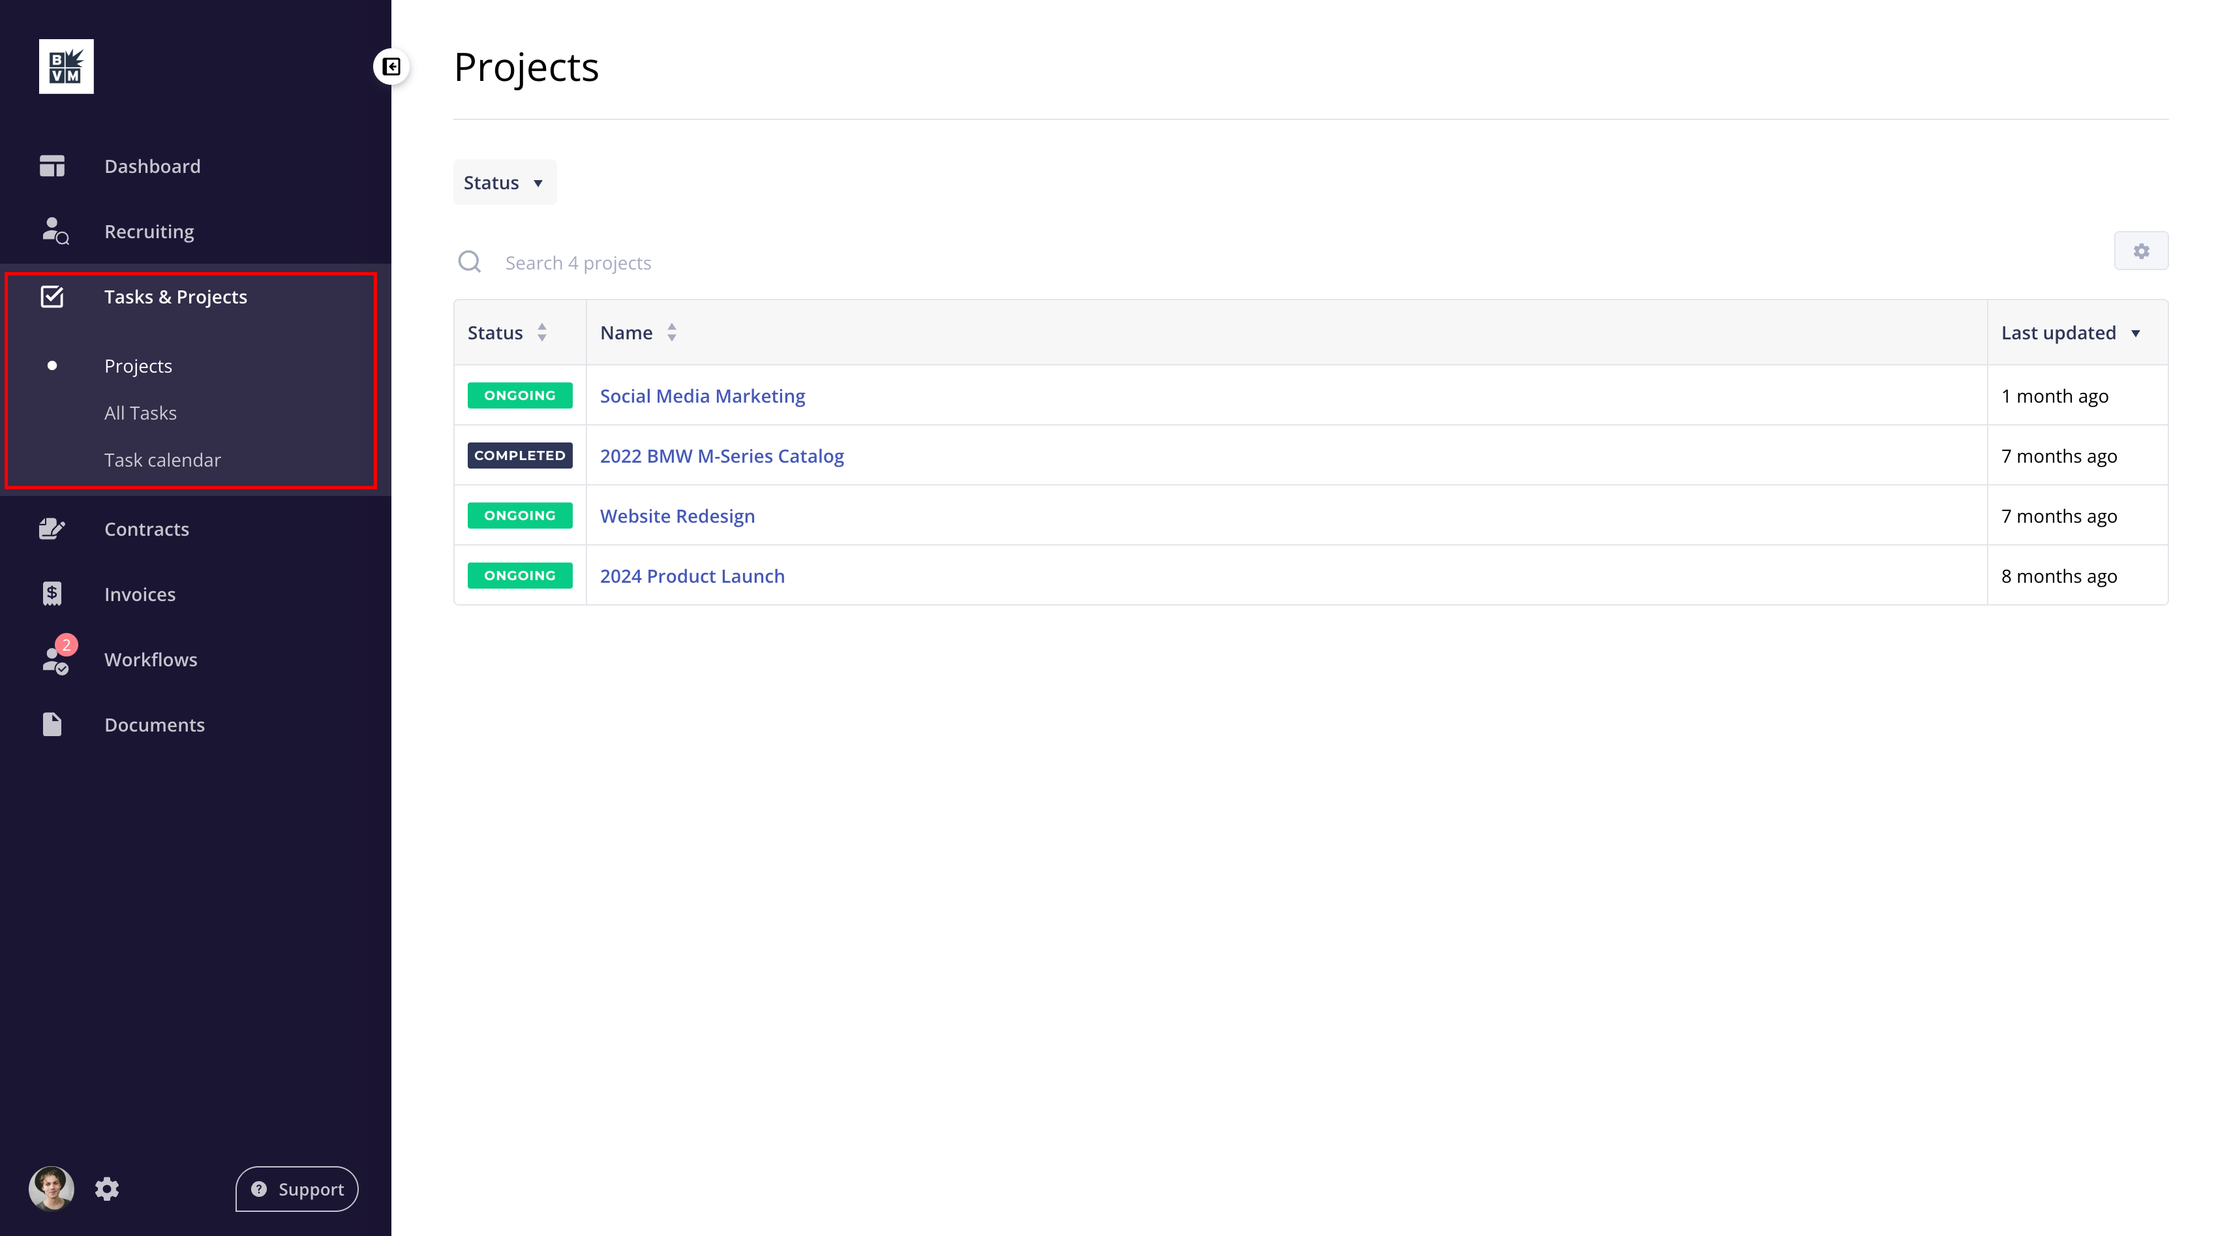Open Task calendar submenu item
This screenshot has height=1236, width=2231.
coord(163,460)
